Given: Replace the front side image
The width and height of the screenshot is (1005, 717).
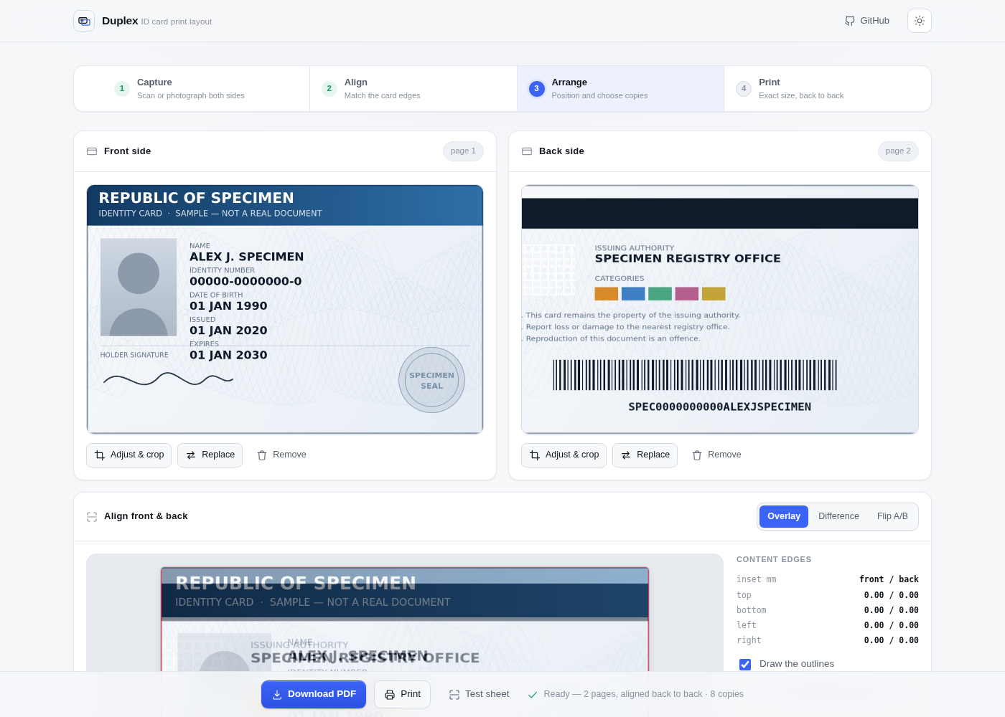Looking at the screenshot, I should coord(210,455).
